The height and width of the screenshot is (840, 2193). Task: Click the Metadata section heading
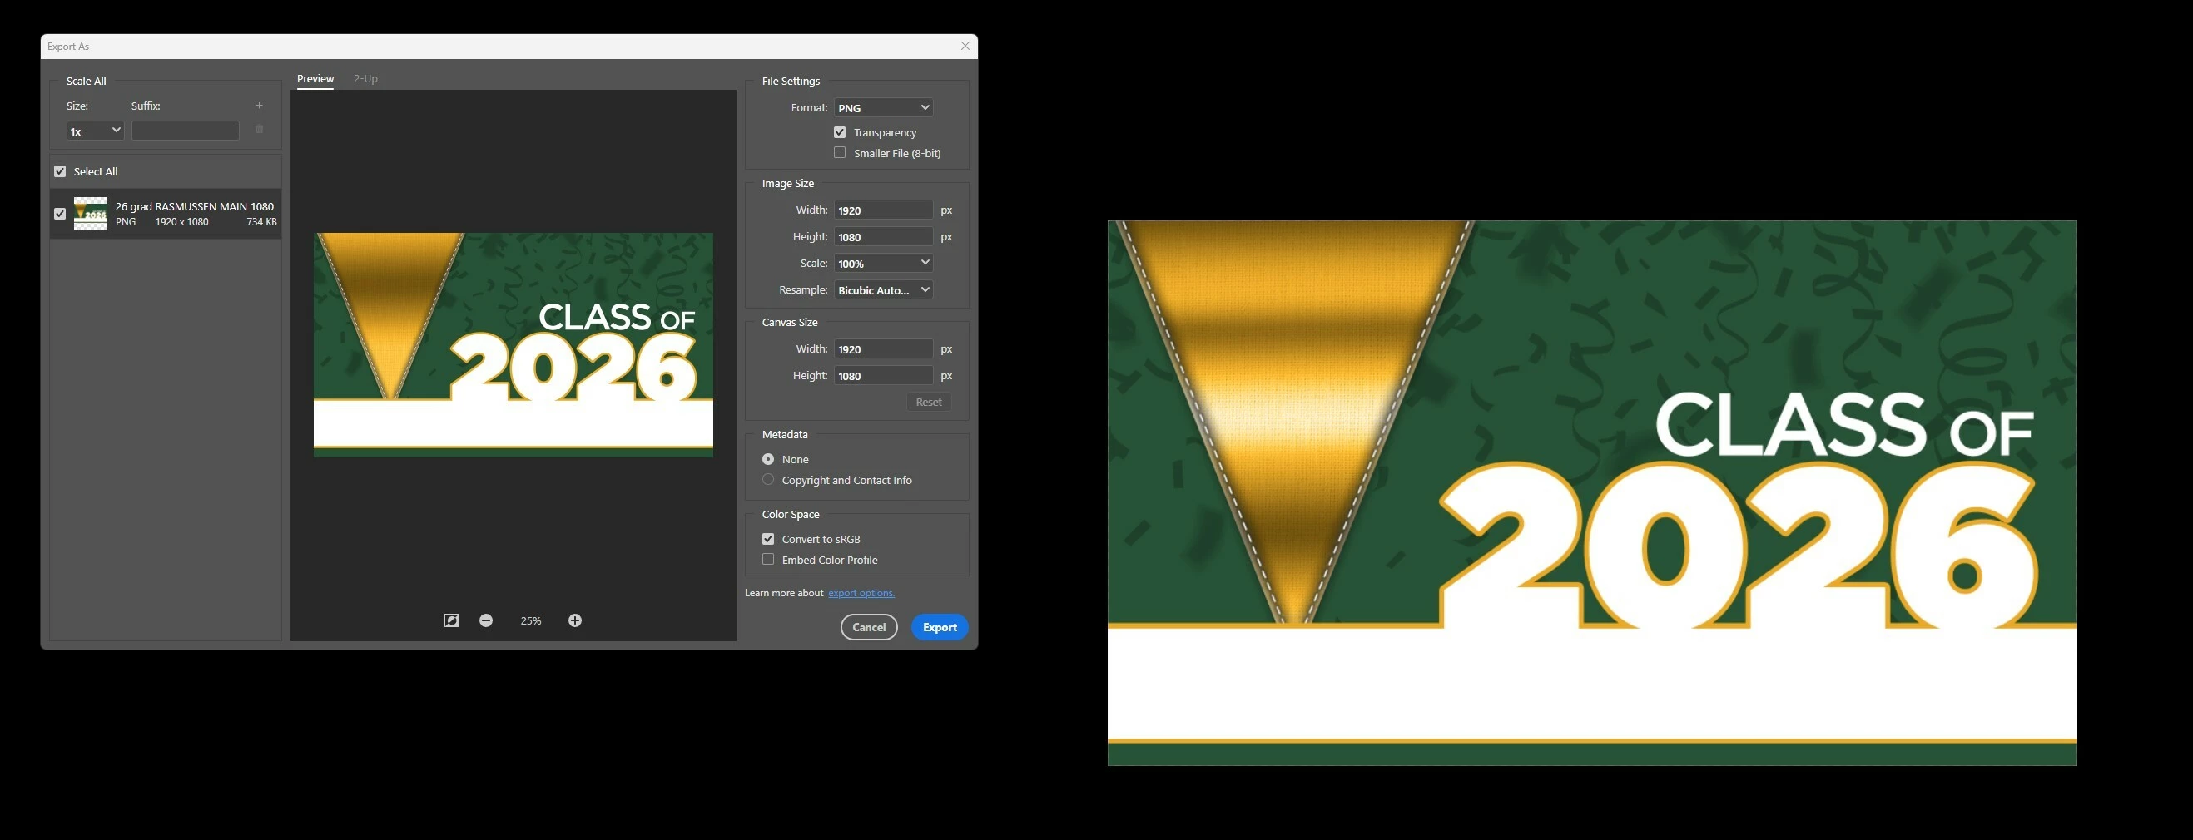(x=785, y=434)
